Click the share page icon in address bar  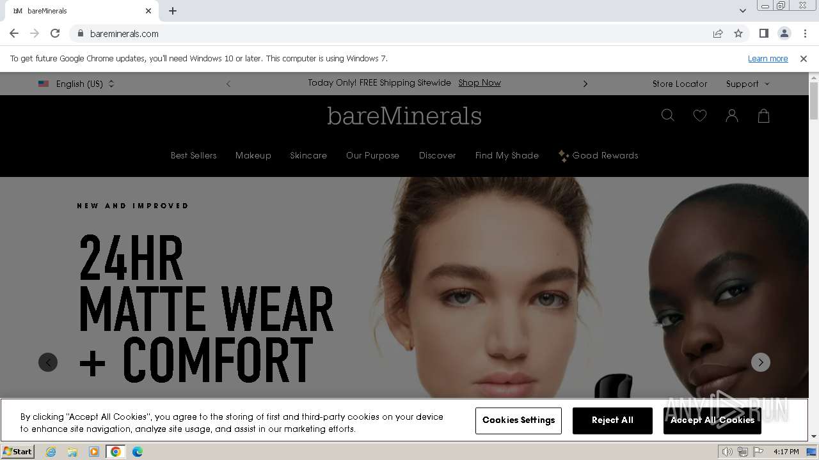click(x=718, y=33)
